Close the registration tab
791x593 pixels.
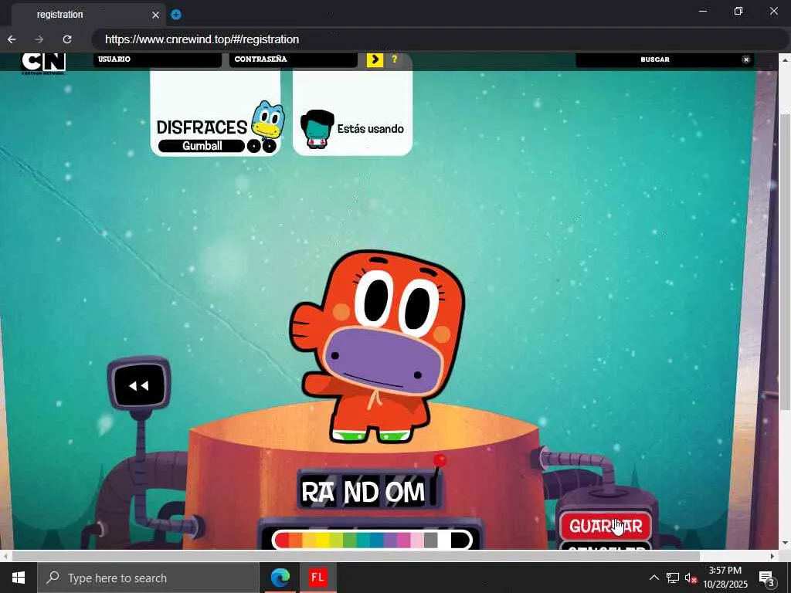click(x=155, y=15)
